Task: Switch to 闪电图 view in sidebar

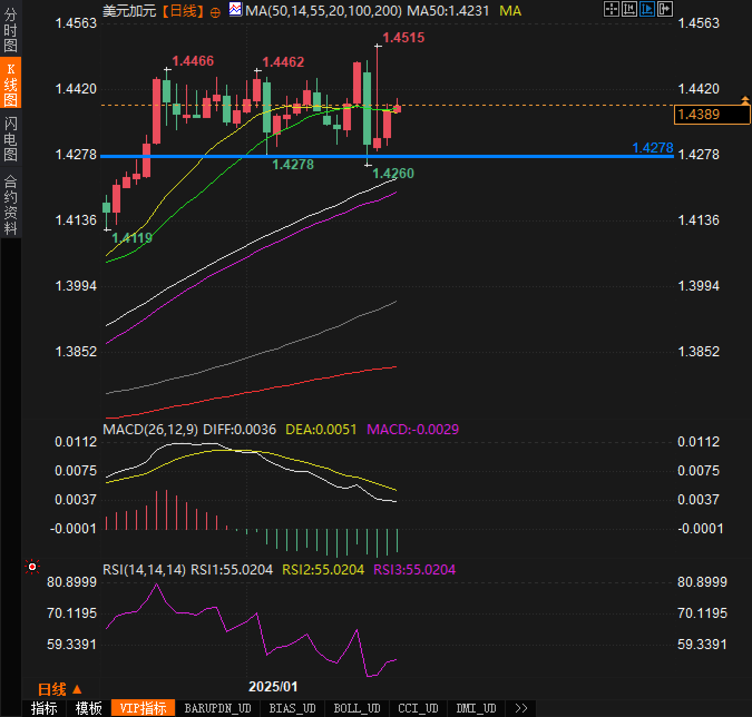Action: point(11,139)
